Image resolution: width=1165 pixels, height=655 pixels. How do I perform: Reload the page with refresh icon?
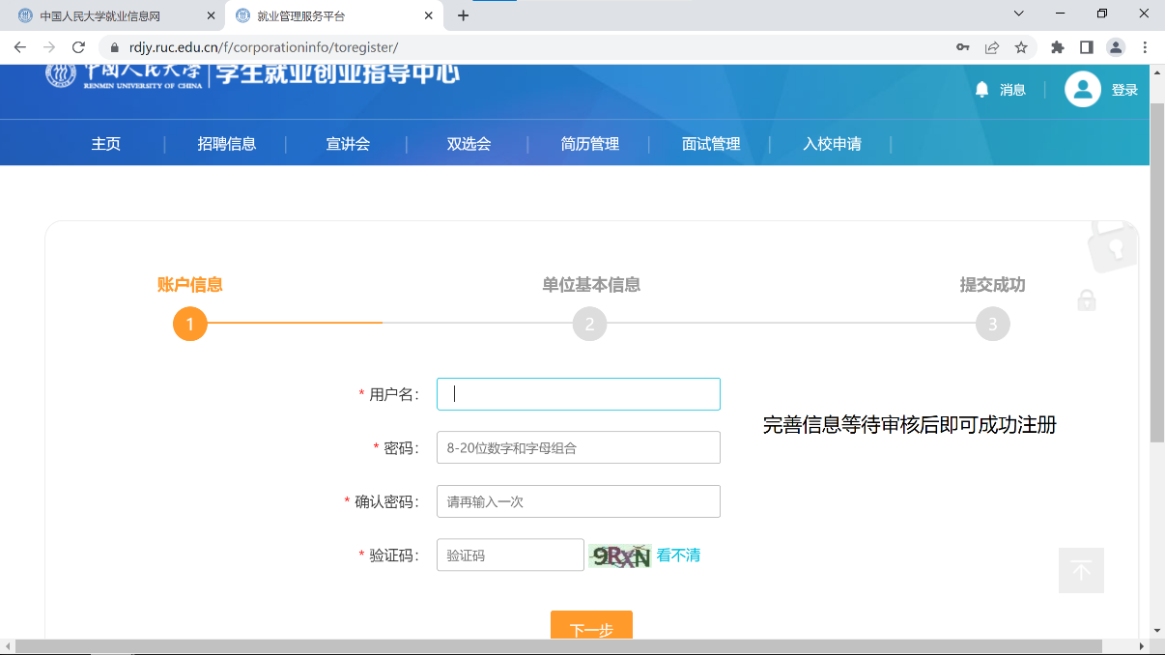(79, 47)
